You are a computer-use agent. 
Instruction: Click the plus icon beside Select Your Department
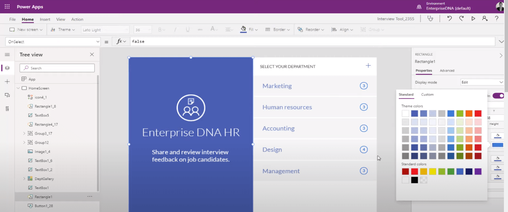(368, 66)
